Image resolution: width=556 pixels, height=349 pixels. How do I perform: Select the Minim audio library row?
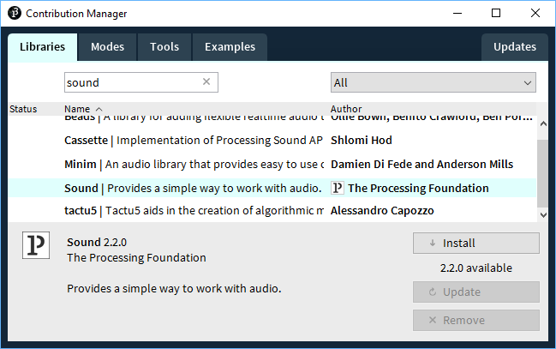coord(193,164)
